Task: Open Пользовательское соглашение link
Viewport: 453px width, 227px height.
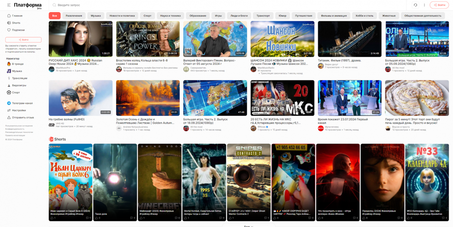Action: coord(19,126)
